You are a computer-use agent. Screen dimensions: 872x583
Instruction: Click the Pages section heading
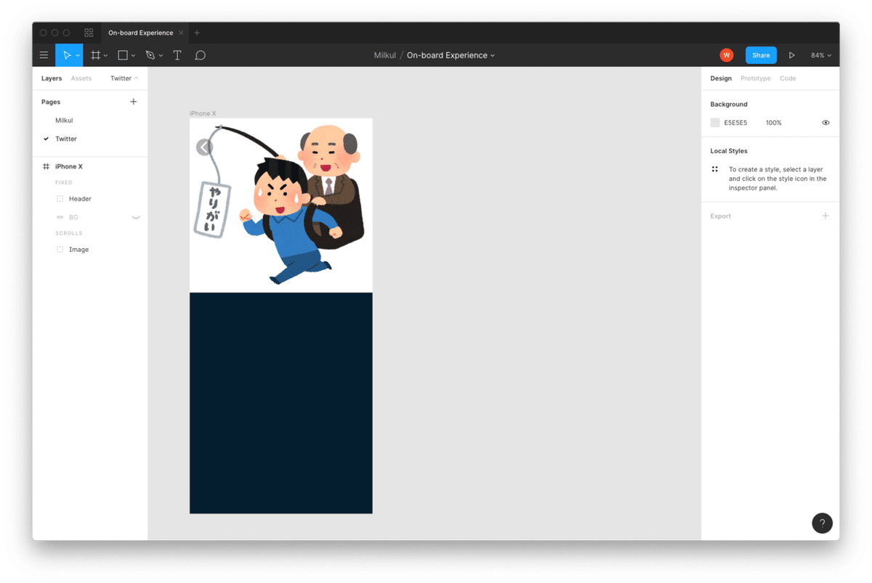(x=51, y=102)
